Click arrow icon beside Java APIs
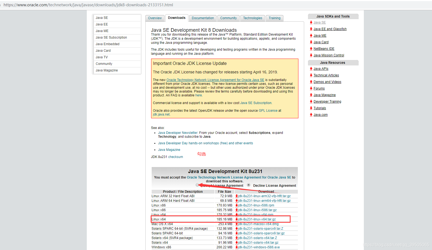 pyautogui.click(x=311, y=69)
